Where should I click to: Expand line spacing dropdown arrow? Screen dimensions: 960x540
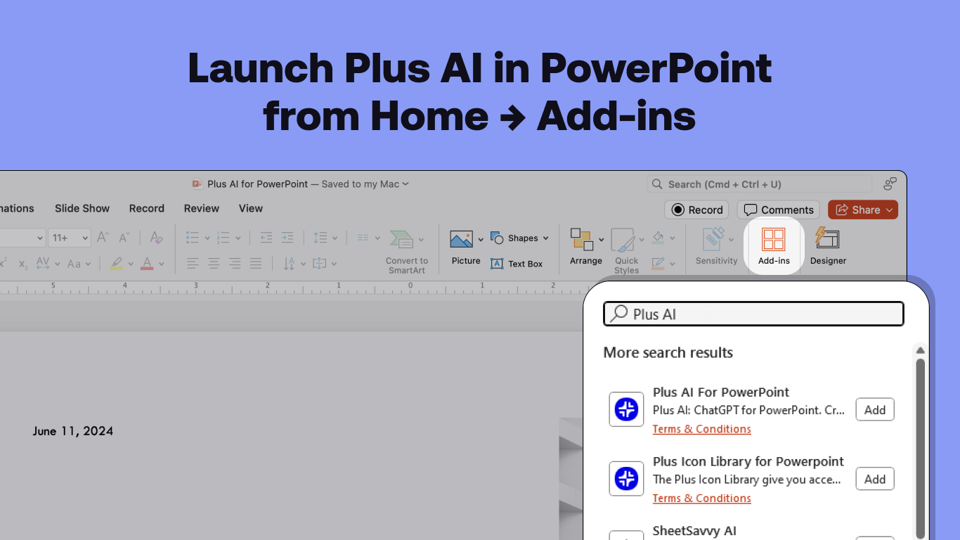[x=335, y=238]
